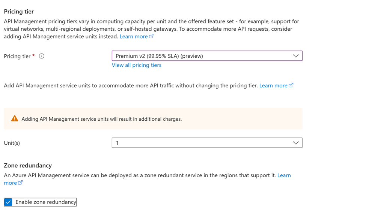
Task: Click external-link icon after service units Learn more
Action: [291, 85]
